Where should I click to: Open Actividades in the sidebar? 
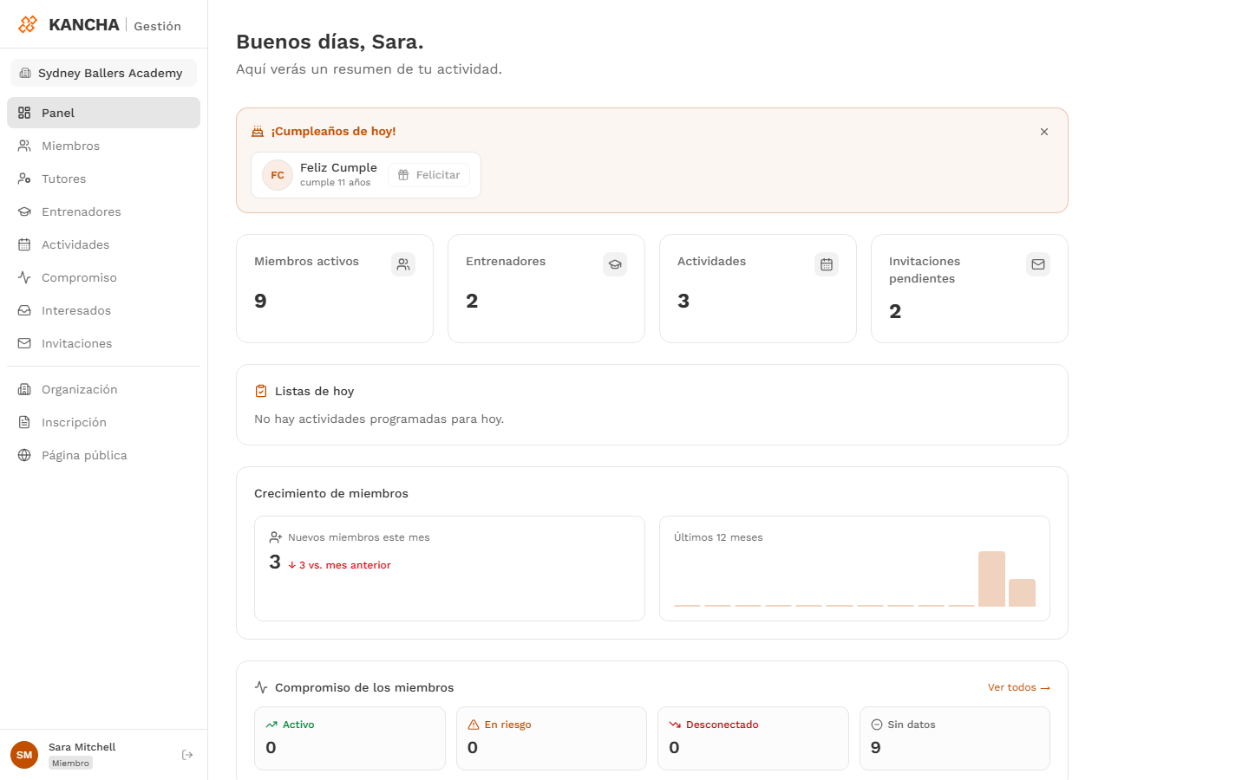103,244
